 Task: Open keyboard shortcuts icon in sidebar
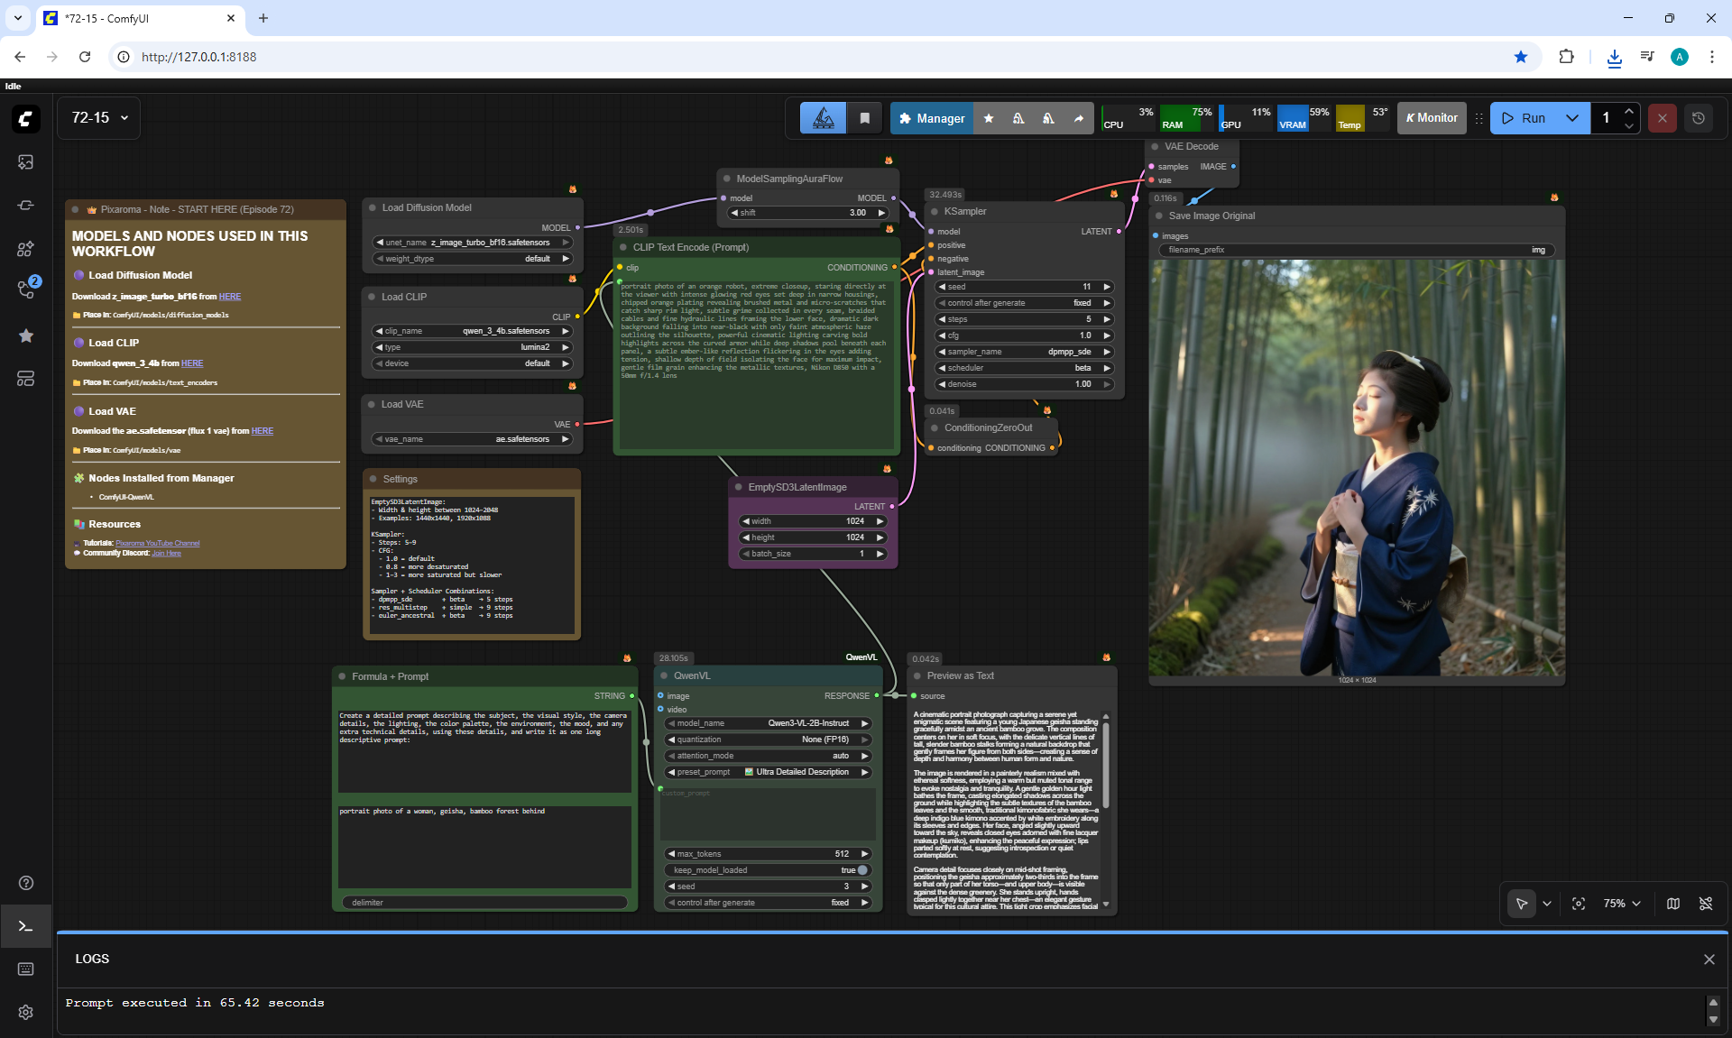[25, 969]
